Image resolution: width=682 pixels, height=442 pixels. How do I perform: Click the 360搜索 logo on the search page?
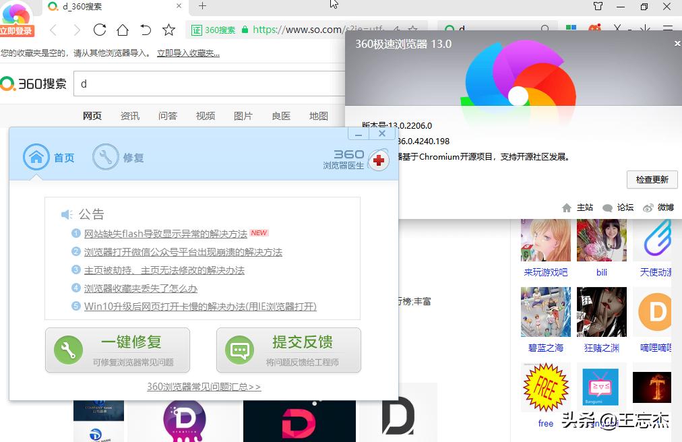[x=34, y=84]
